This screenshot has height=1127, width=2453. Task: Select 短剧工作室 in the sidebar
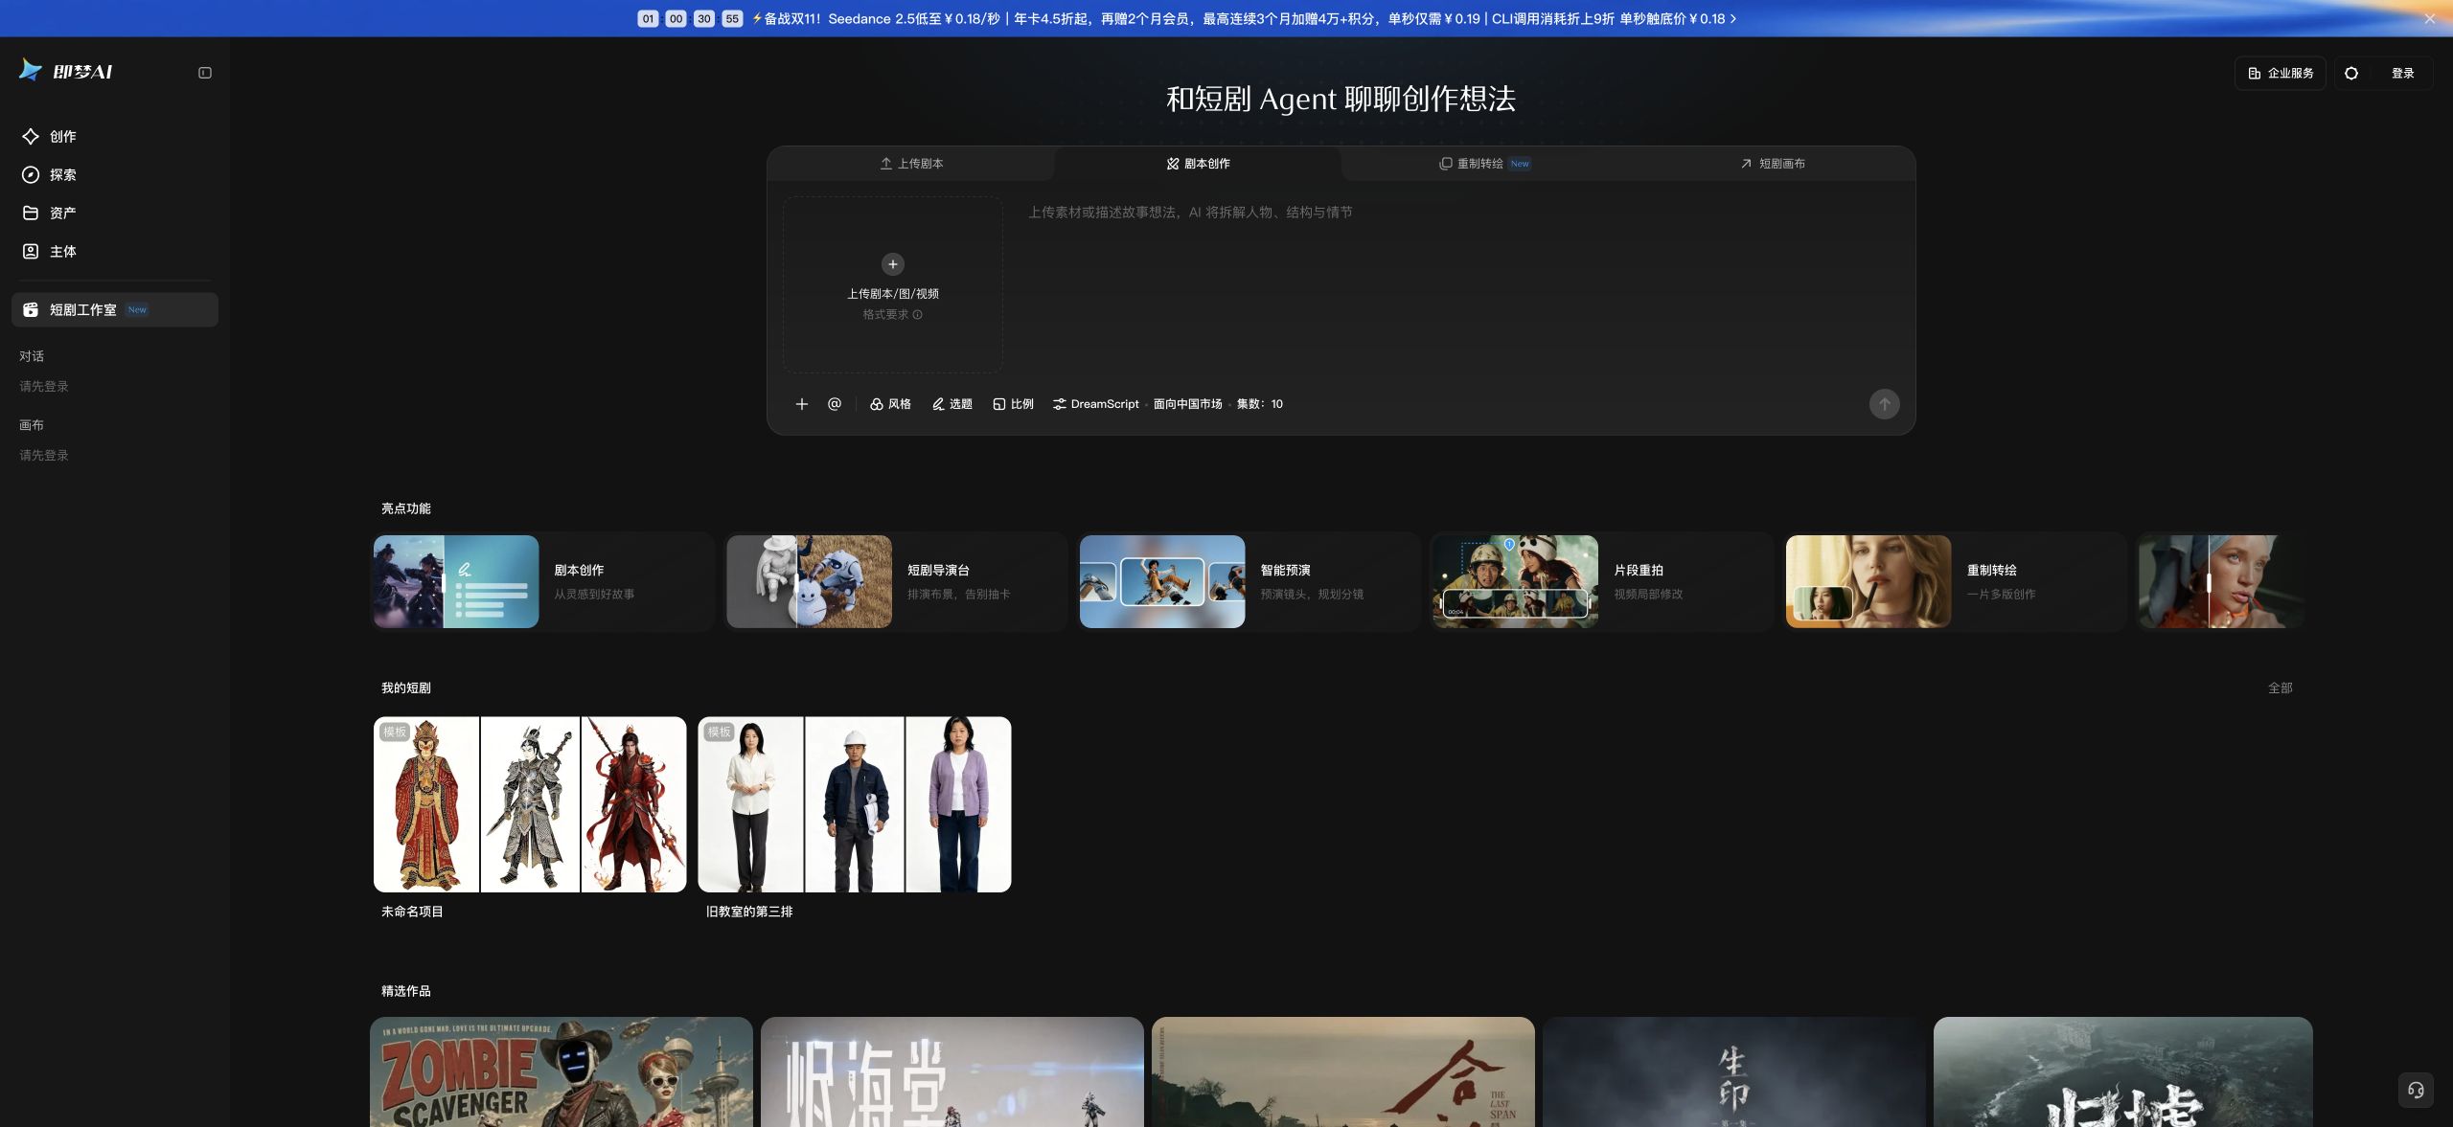click(x=115, y=309)
